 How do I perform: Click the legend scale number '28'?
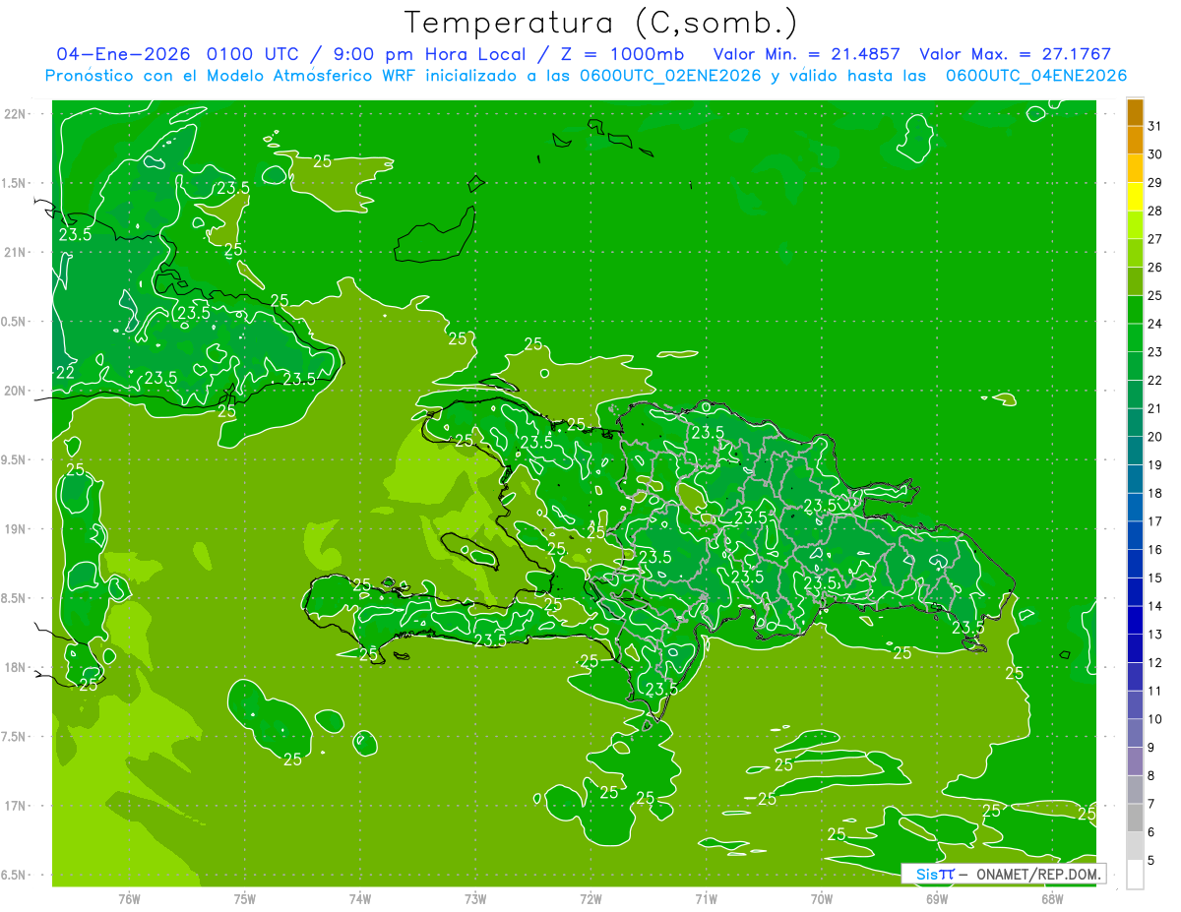pyautogui.click(x=1154, y=211)
